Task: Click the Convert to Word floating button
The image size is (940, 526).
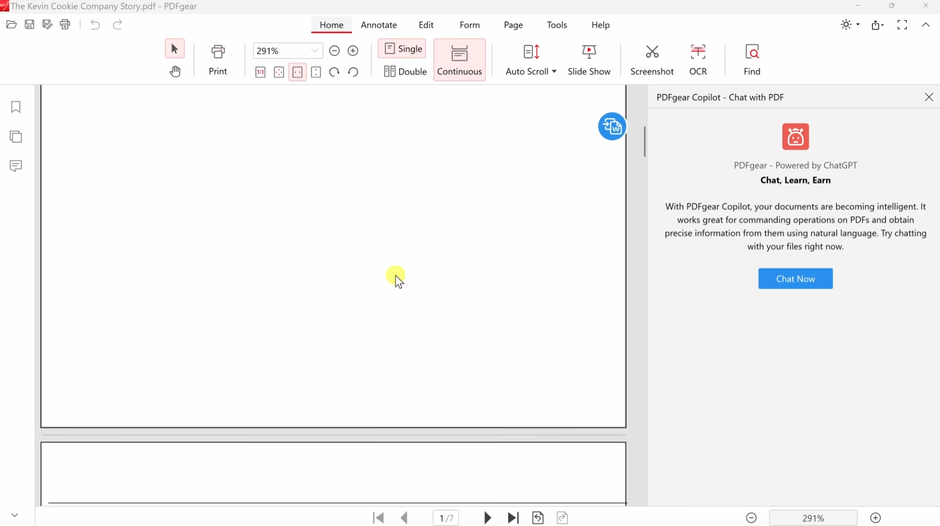Action: pos(612,126)
